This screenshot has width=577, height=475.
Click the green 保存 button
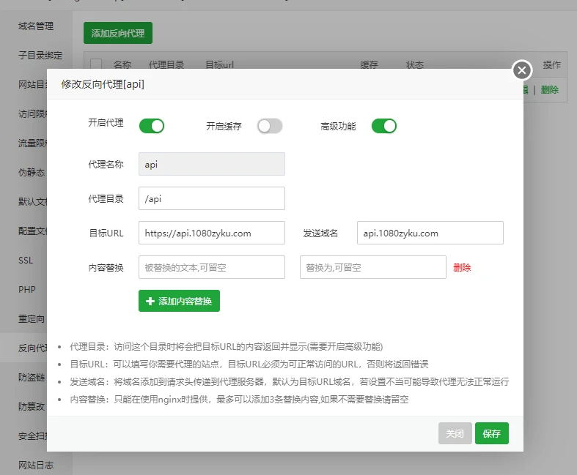tap(491, 433)
